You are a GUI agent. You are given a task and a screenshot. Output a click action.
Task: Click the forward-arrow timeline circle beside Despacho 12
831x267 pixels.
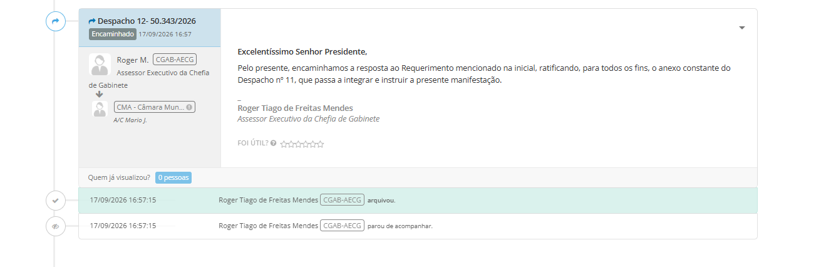(x=55, y=22)
